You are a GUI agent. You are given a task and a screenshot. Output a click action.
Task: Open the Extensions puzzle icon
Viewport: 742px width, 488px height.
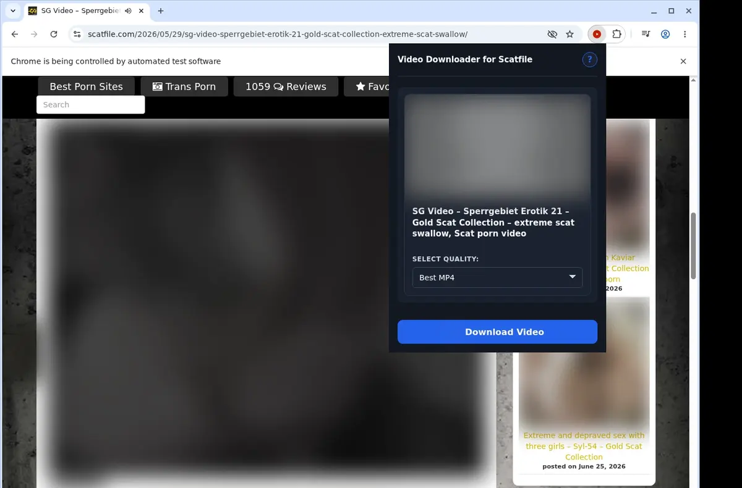click(616, 35)
